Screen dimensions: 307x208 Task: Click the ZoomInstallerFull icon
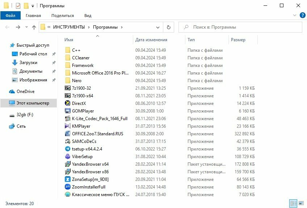(x=68, y=187)
